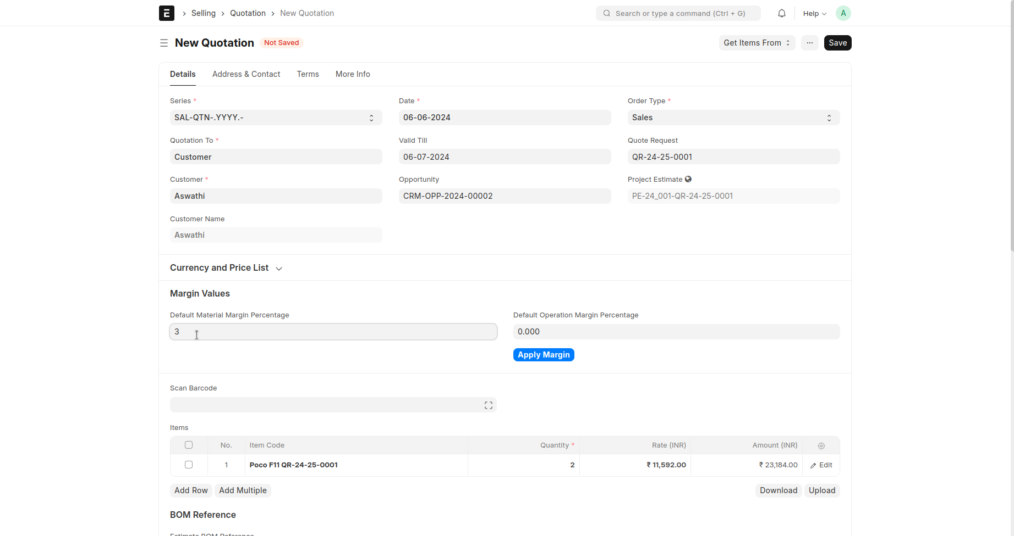Image resolution: width=1014 pixels, height=536 pixels.
Task: Save the new quotation
Action: pyautogui.click(x=837, y=43)
